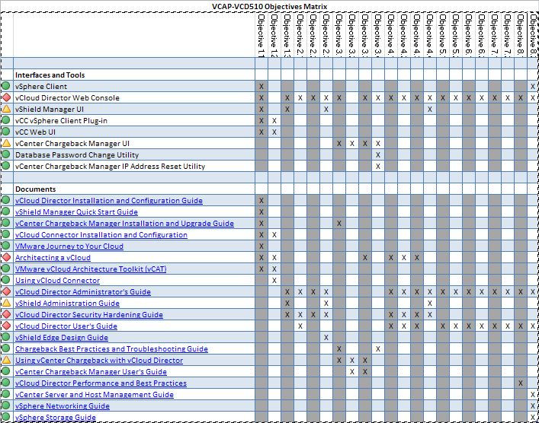The height and width of the screenshot is (423, 539).
Task: Click green circle beside vCloud Connector Installation and Configuration
Action: 6,234
